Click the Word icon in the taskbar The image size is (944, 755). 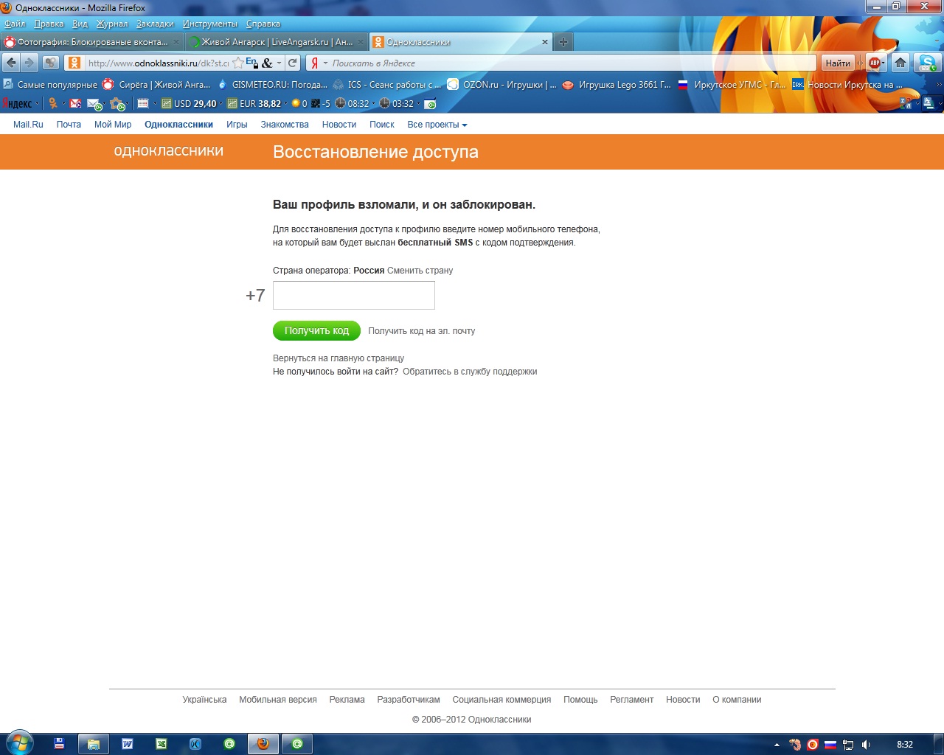127,744
